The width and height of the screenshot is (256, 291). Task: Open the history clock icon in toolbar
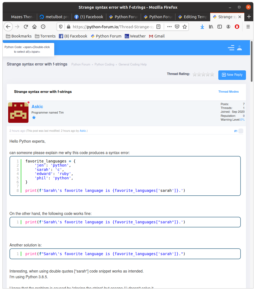(x=43, y=27)
